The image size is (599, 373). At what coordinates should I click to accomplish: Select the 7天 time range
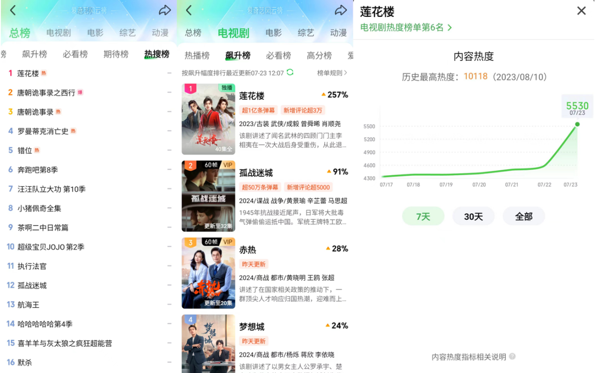tap(423, 216)
